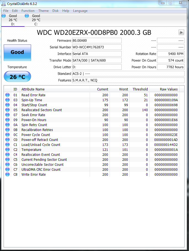Click status orb for Seek Error Rate
Image resolution: width=189 pixels, height=251 pixels.
pos(7,115)
